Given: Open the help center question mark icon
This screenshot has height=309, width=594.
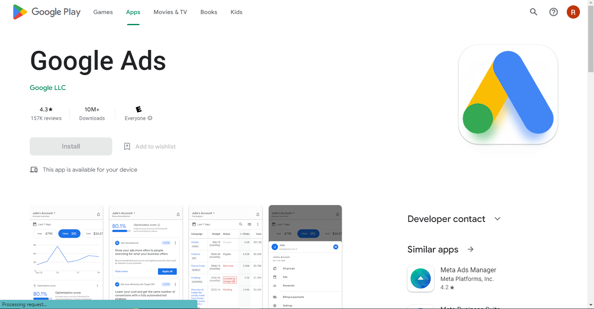Looking at the screenshot, I should click(x=554, y=12).
